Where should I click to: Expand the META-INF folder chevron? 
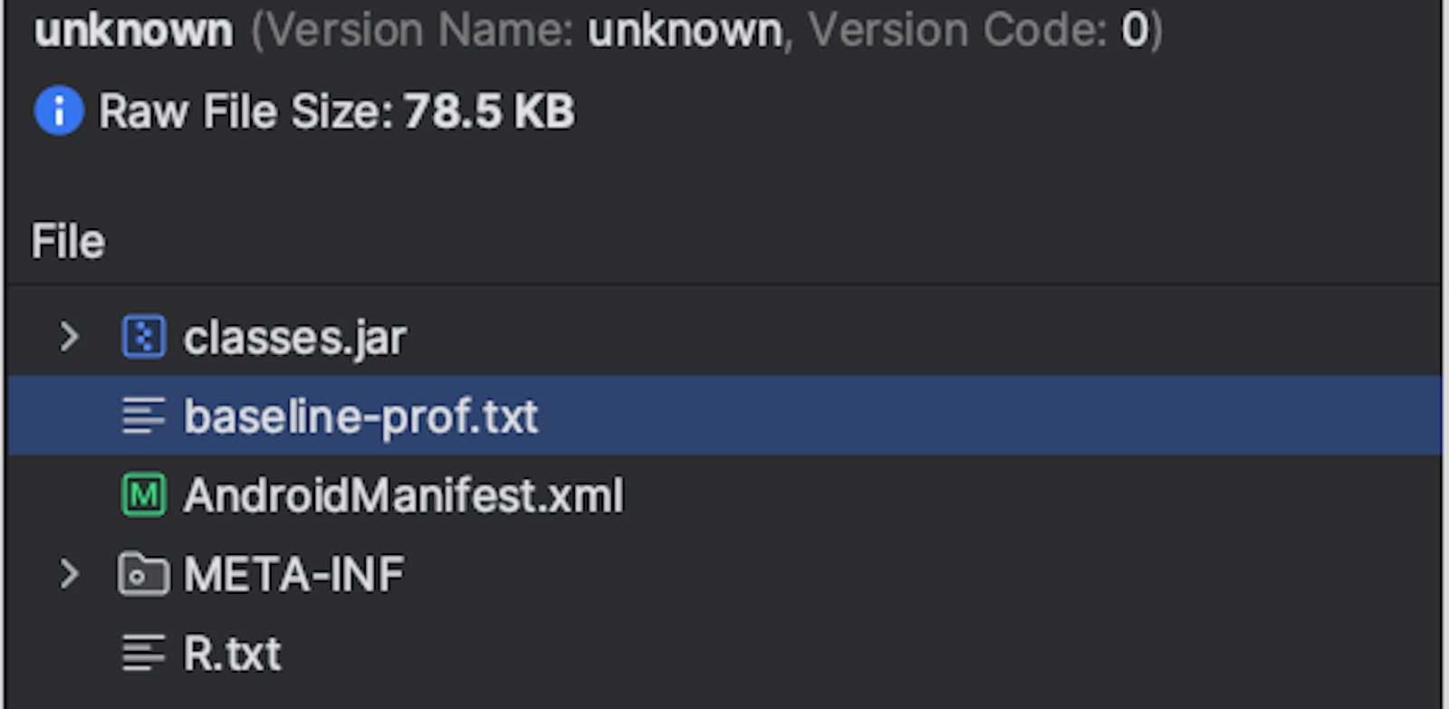[69, 575]
